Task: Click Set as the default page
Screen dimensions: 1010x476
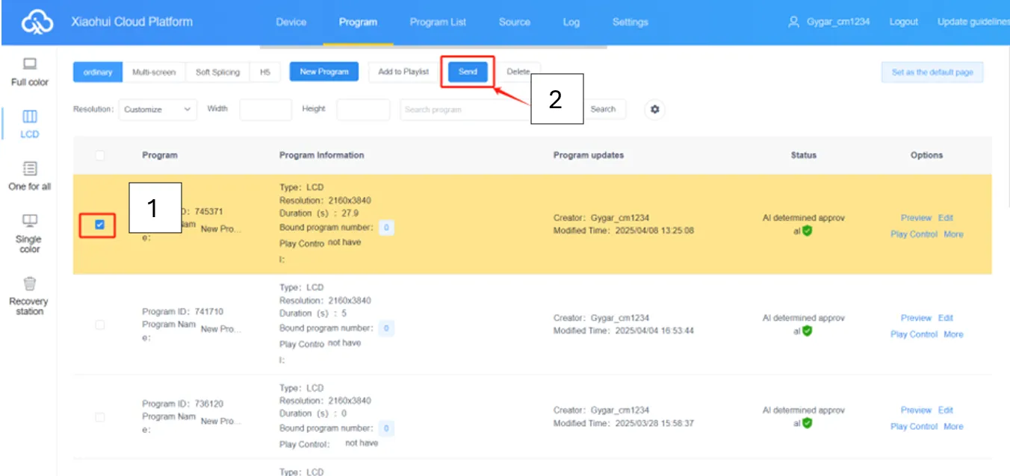Action: click(932, 72)
